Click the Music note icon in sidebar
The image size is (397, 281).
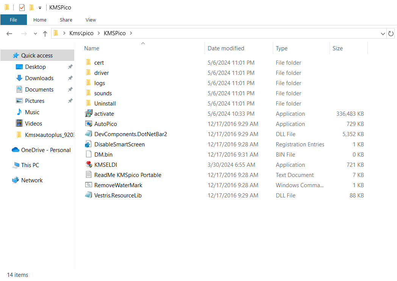pos(19,112)
